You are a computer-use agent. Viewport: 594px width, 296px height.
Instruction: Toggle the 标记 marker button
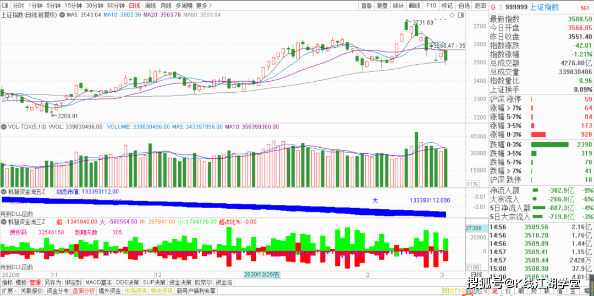[447, 5]
